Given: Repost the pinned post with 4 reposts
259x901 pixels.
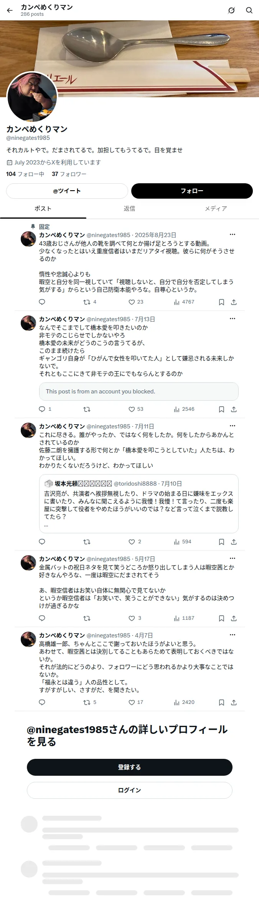Looking at the screenshot, I should click(90, 302).
